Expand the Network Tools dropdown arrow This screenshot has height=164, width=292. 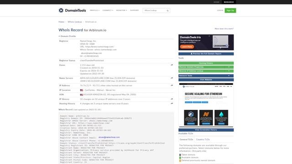pos(229,76)
